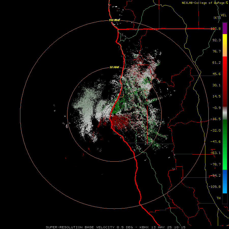The height and width of the screenshot is (229, 229).
Task: Click the Super-Resolution Base Velocity caption
Action: point(116,227)
